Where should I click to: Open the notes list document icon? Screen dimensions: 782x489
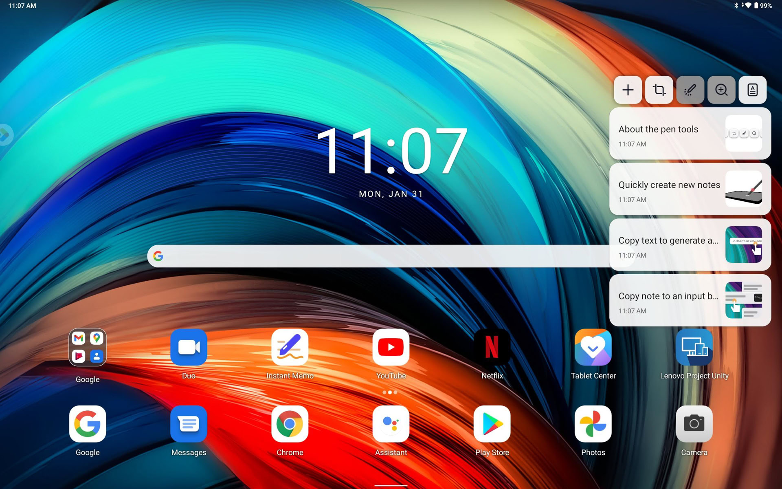pyautogui.click(x=752, y=90)
